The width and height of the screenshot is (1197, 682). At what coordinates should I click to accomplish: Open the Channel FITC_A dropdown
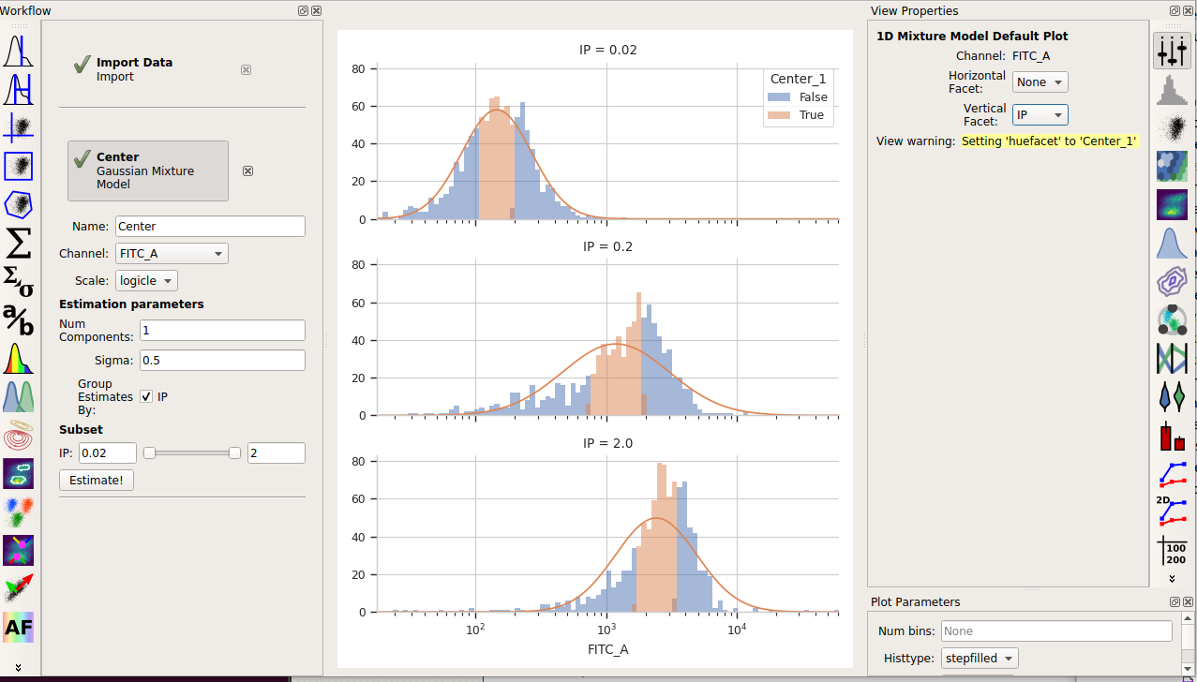pos(172,253)
